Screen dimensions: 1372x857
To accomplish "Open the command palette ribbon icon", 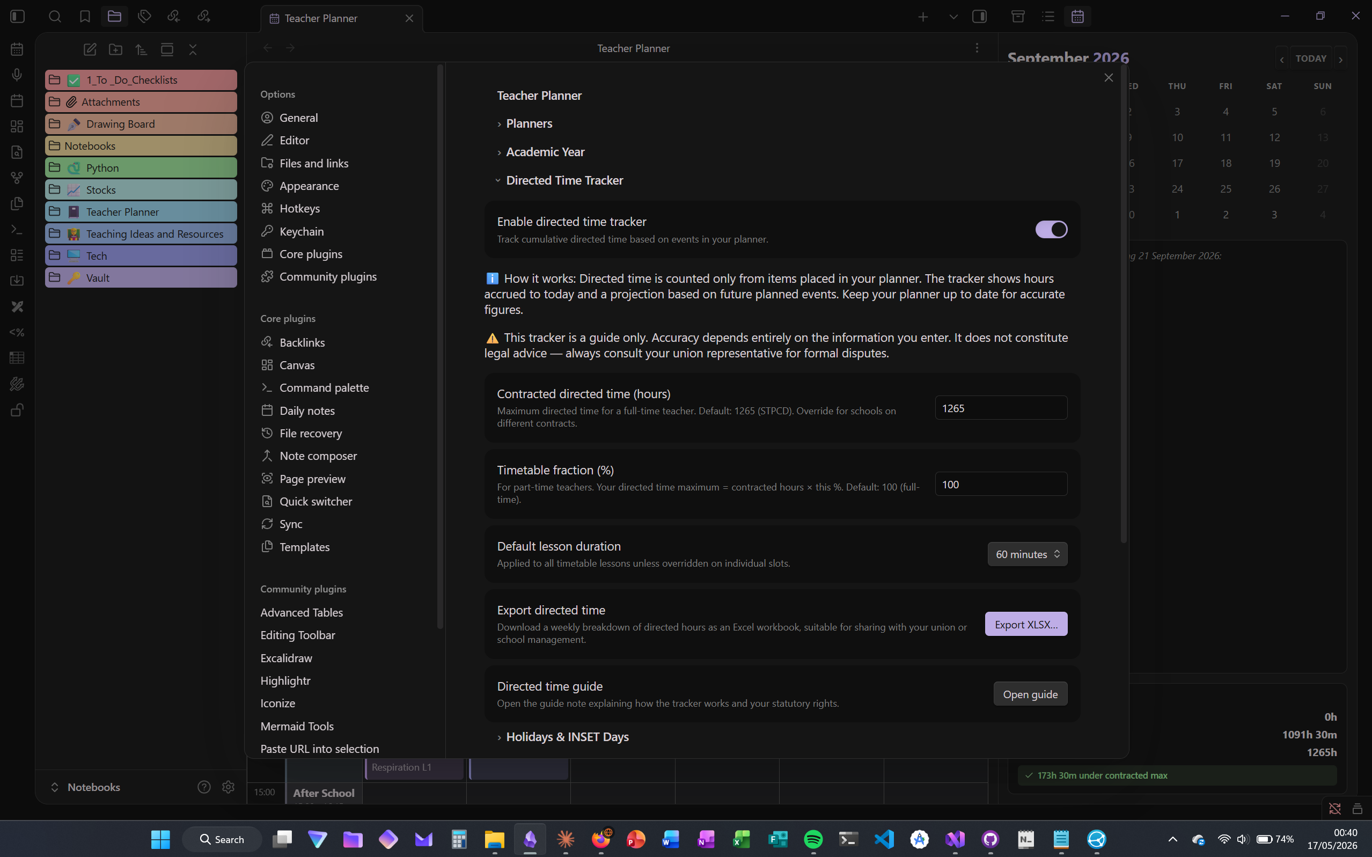I will (17, 230).
